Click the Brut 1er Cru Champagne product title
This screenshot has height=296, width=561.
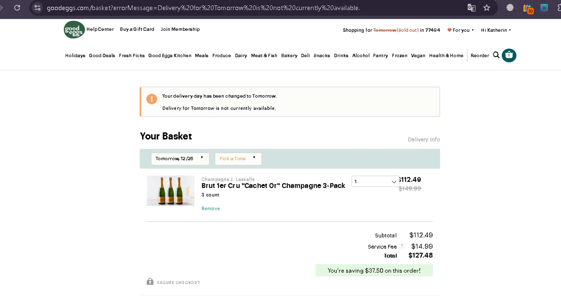(273, 186)
